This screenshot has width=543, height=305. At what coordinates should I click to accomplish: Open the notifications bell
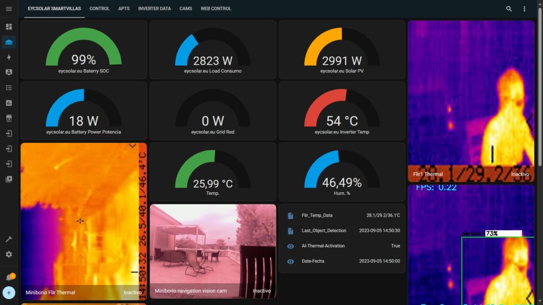pos(8,277)
